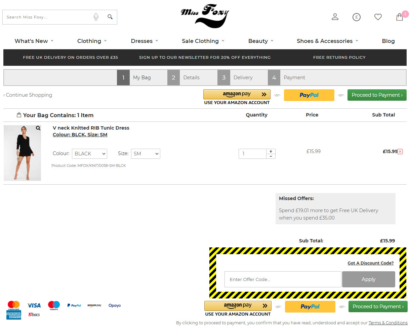This screenshot has width=410, height=329.
Task: Click the product code MFOX/KNIT/0058-SM-BLCK text
Action: [89, 166]
